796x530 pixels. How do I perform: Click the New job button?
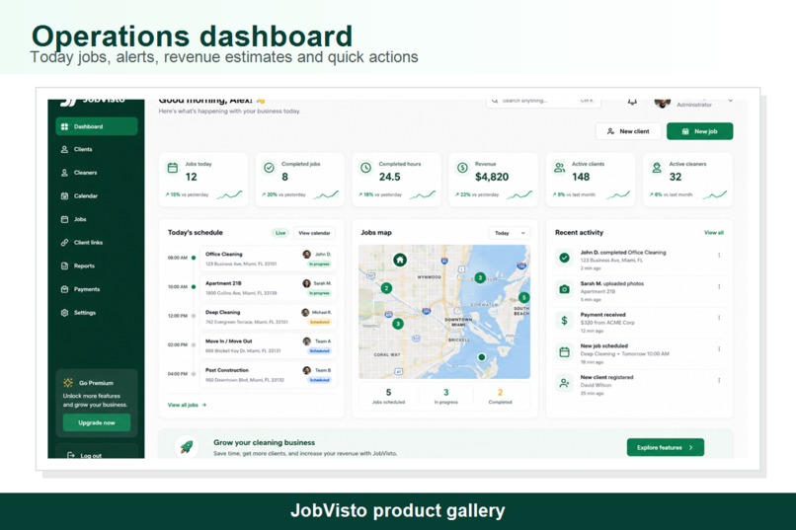coord(699,131)
